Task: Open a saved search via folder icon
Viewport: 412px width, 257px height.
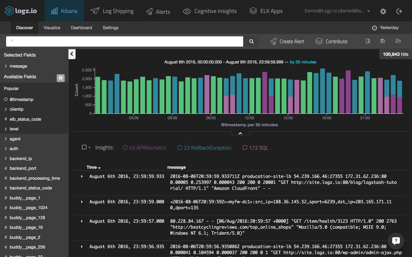Action: click(398, 41)
